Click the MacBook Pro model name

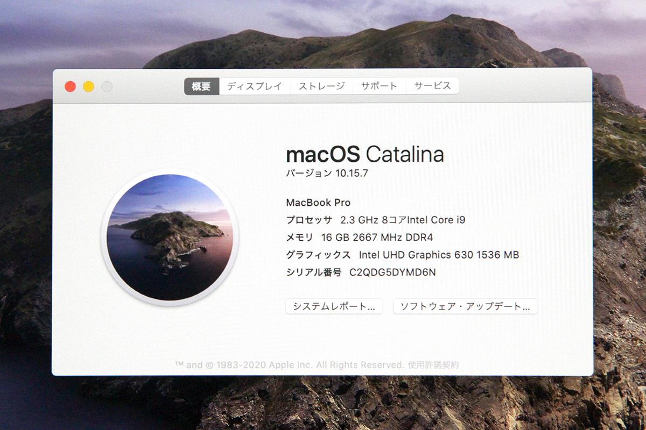click(x=318, y=203)
